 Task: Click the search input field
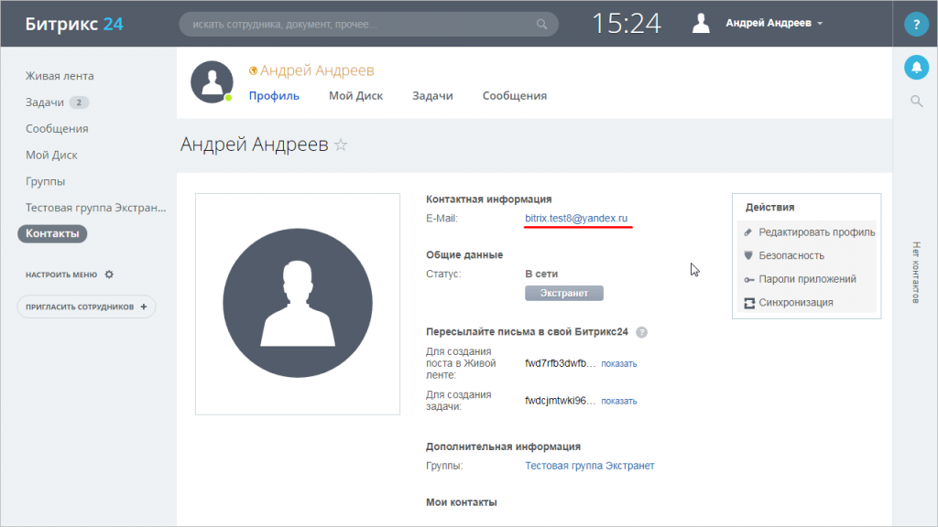click(x=368, y=25)
